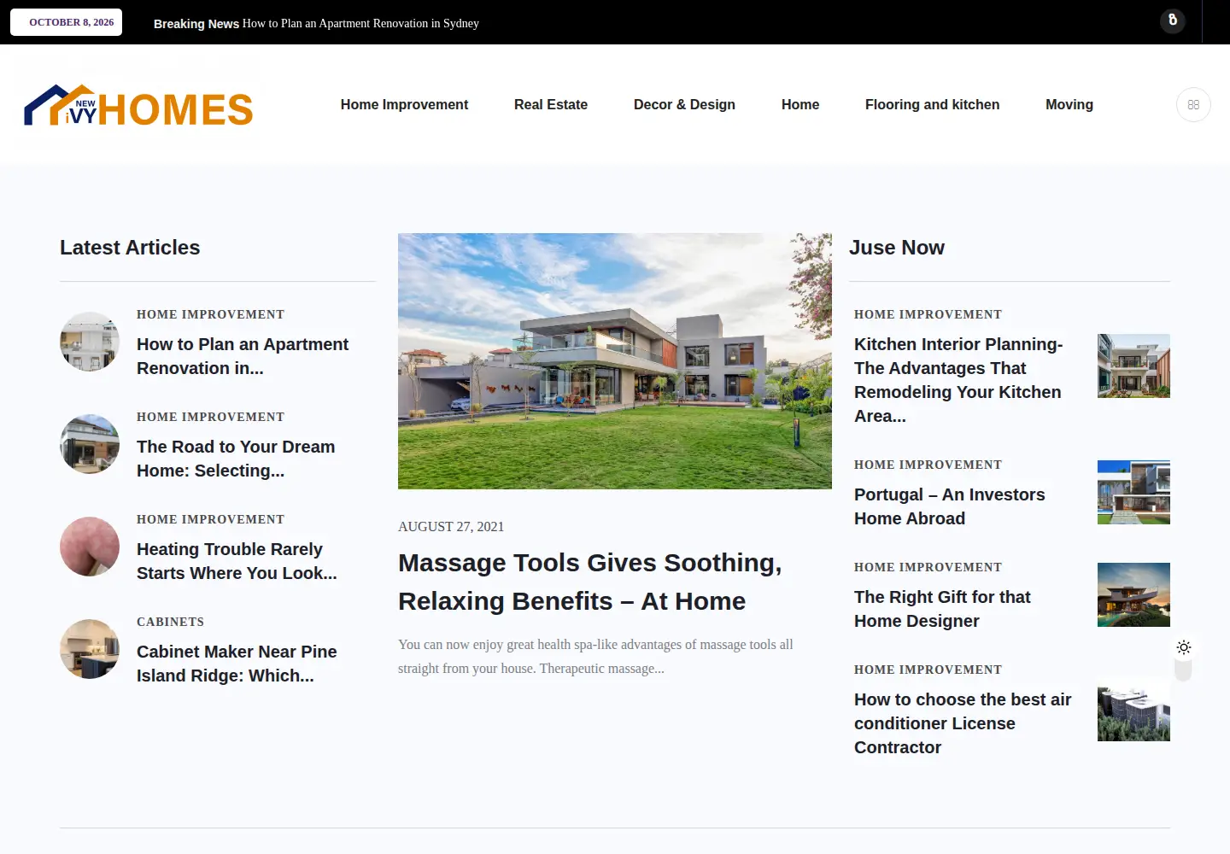
Task: Click the Kitchen Interior Planning thumbnail
Action: pos(1133,366)
